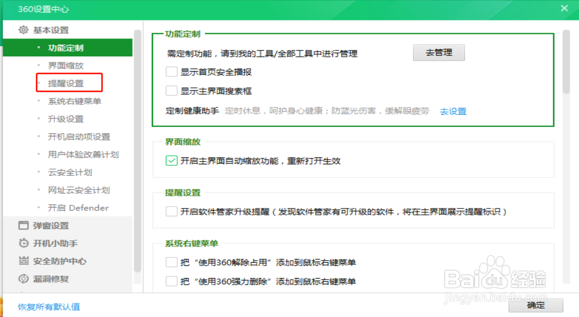The image size is (579, 317).
Task: Enable 开启软件管家升级提醒 checkbox
Action: [171, 212]
